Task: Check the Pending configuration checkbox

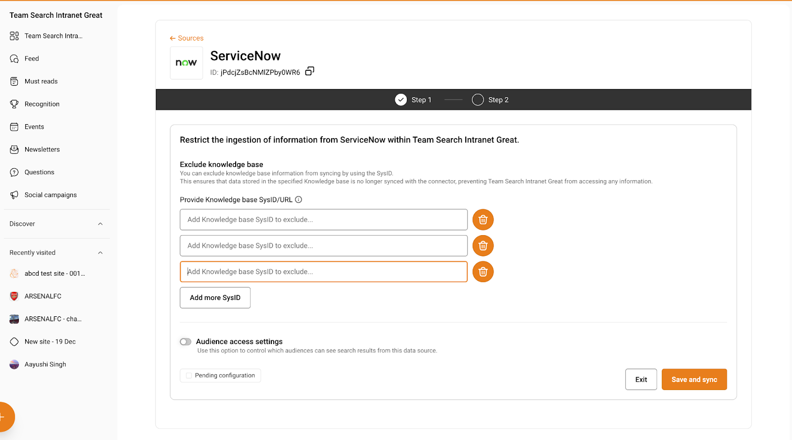Action: [x=189, y=376]
